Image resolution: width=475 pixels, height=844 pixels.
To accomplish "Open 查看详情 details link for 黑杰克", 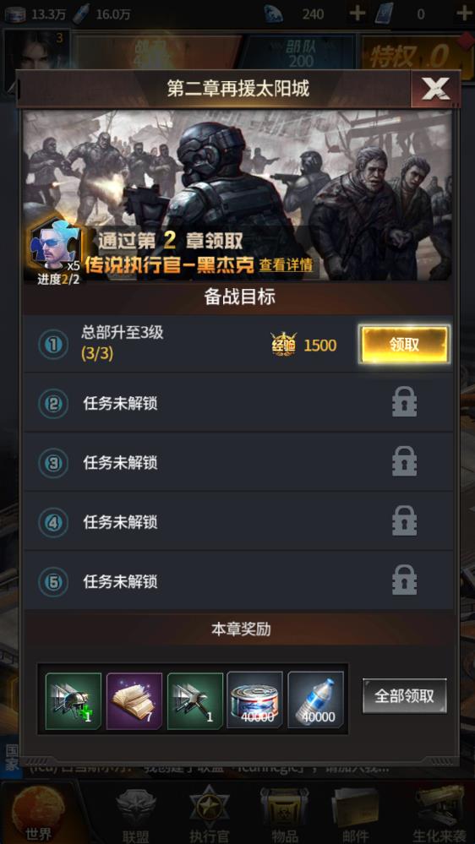I will point(286,264).
